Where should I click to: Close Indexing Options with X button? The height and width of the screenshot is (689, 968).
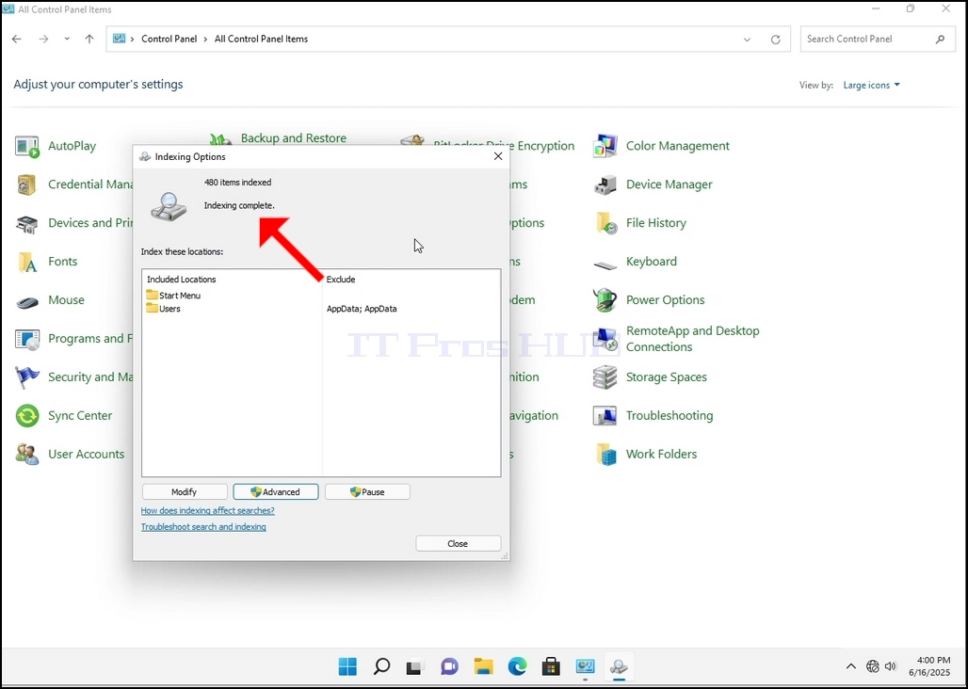click(x=498, y=156)
